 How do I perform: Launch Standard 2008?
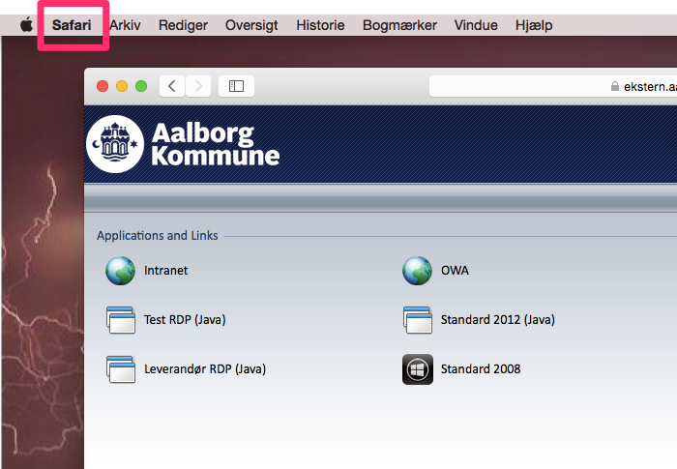(x=481, y=368)
